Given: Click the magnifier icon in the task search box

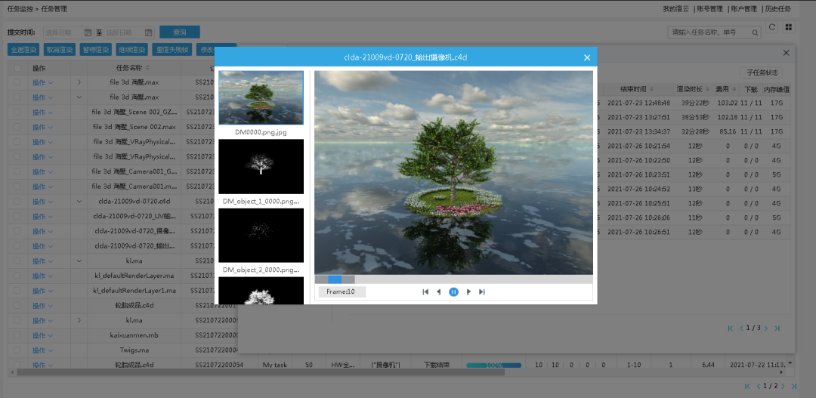Looking at the screenshot, I should [x=754, y=32].
